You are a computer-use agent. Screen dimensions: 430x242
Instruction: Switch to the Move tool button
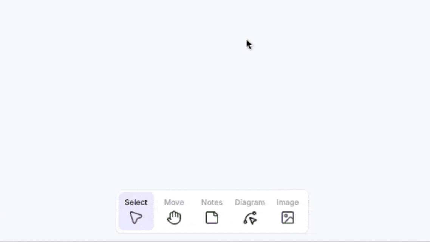(174, 211)
